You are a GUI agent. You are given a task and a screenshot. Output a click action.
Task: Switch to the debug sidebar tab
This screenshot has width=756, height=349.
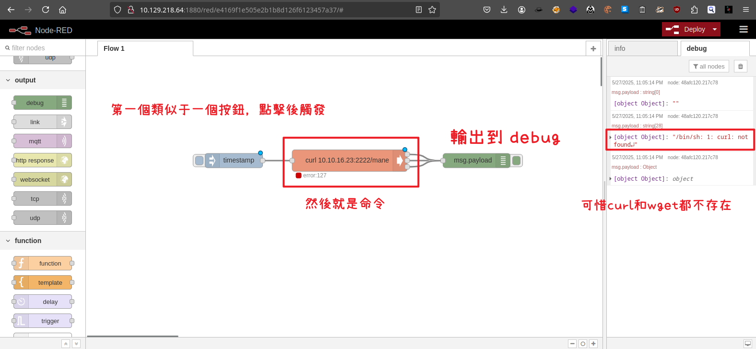point(715,48)
